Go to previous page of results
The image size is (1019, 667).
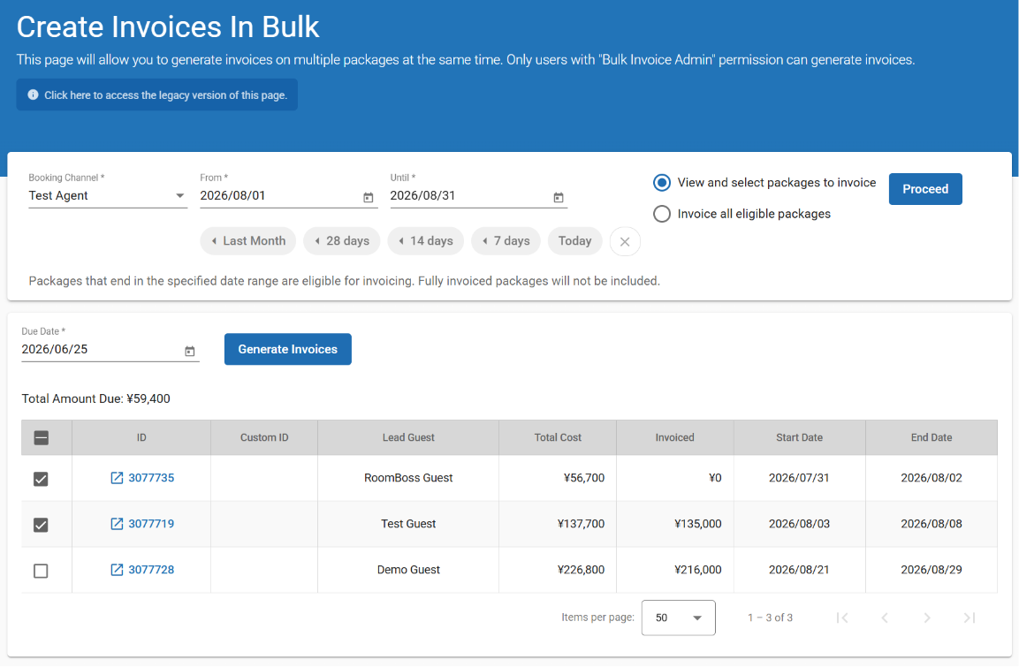[885, 618]
